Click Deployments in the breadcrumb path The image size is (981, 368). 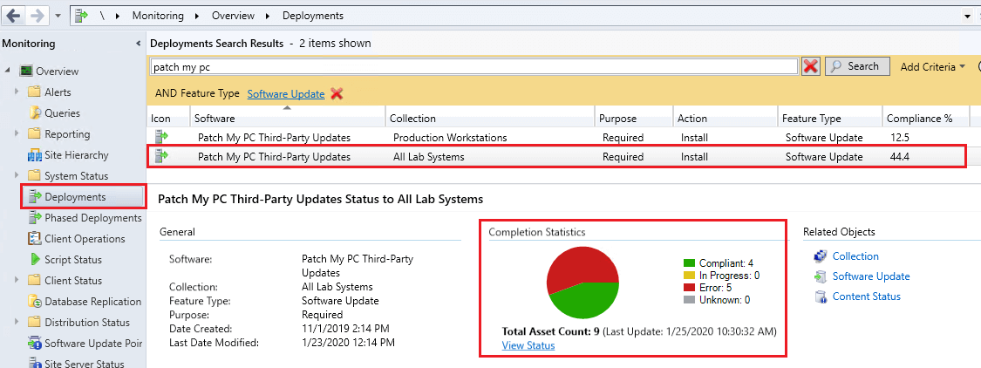312,16
